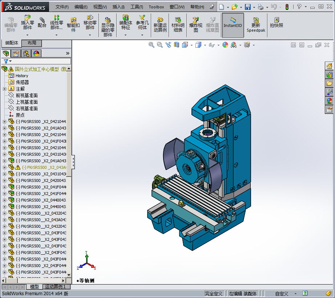Click the Update Speedpak (更新 Speedpak) icon
The height and width of the screenshot is (298, 335).
256,25
